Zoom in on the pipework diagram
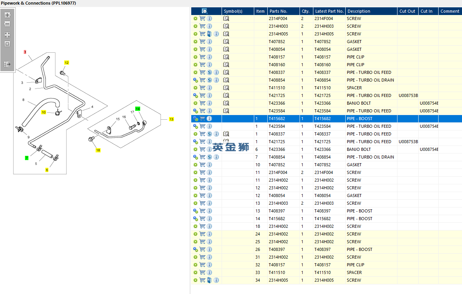The height and width of the screenshot is (294, 462). coord(7,15)
